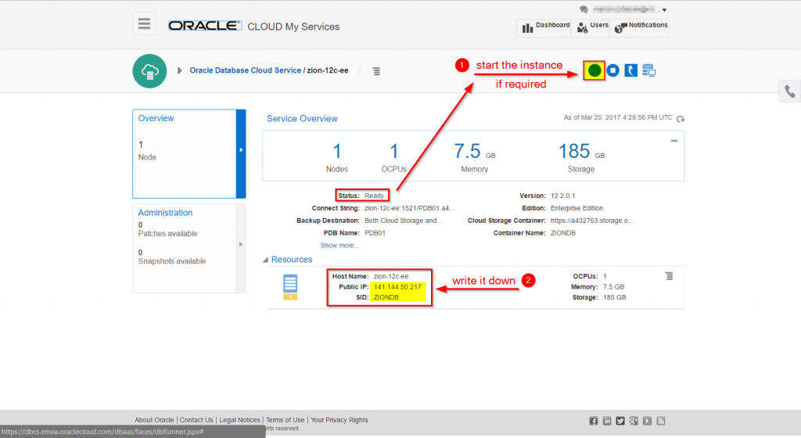Screen dimensions: 801x438
Task: Open the Dashboard page
Action: pos(545,27)
